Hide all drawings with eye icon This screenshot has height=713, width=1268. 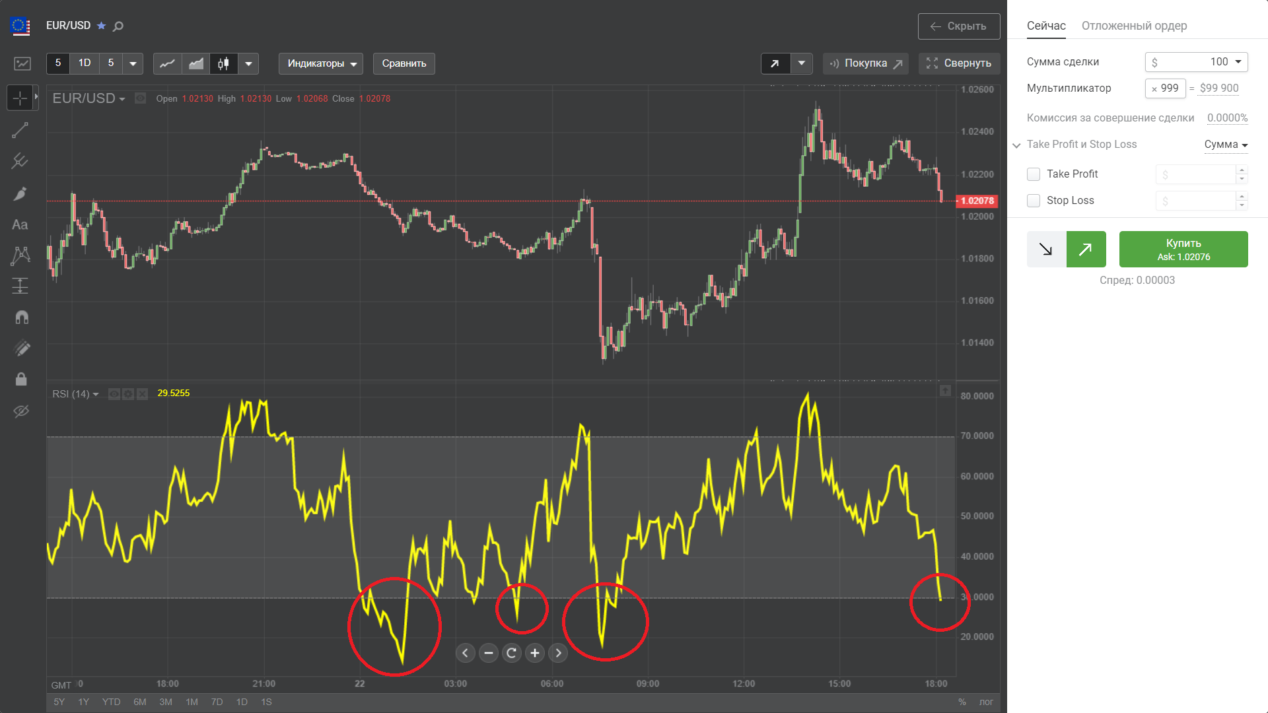click(x=21, y=411)
